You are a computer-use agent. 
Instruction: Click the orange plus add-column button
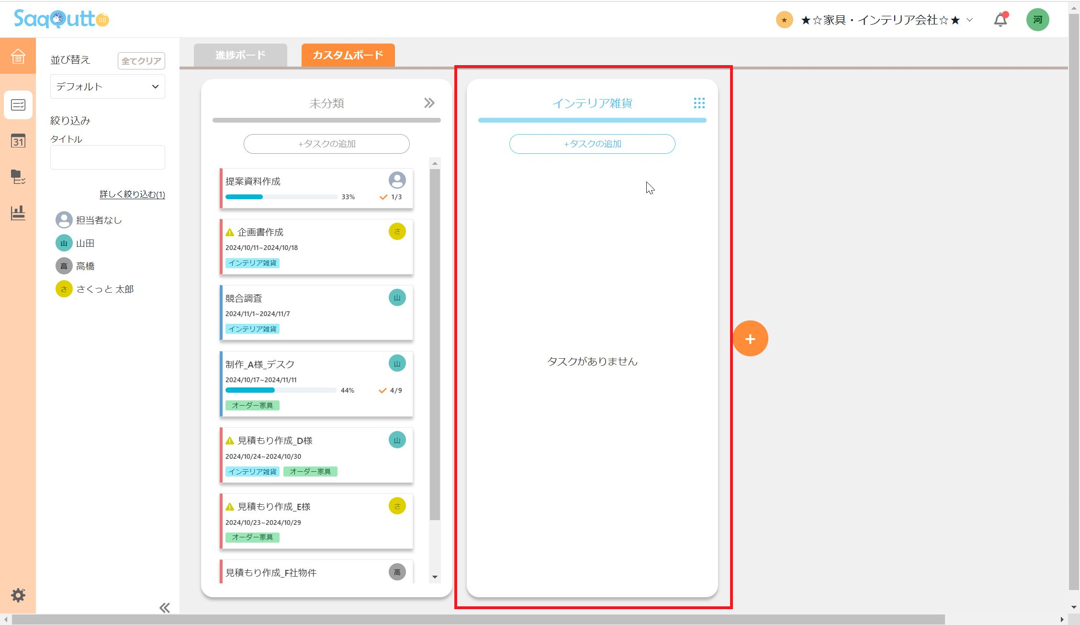[750, 339]
